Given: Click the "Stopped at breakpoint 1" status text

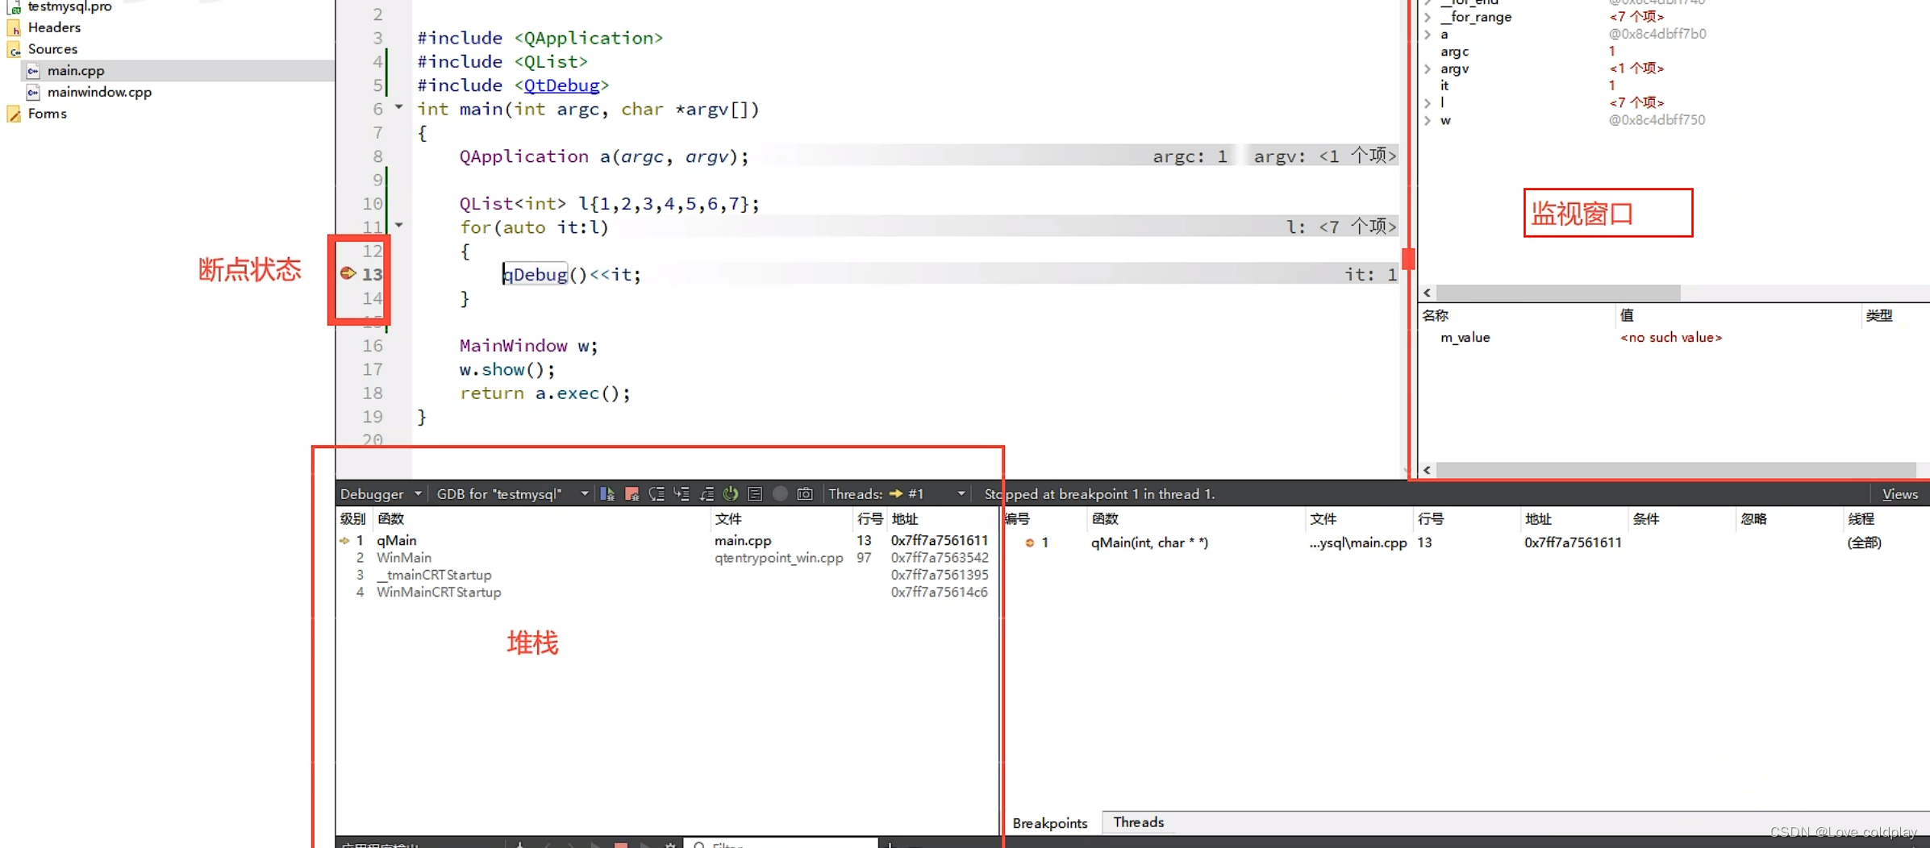Looking at the screenshot, I should point(1100,494).
